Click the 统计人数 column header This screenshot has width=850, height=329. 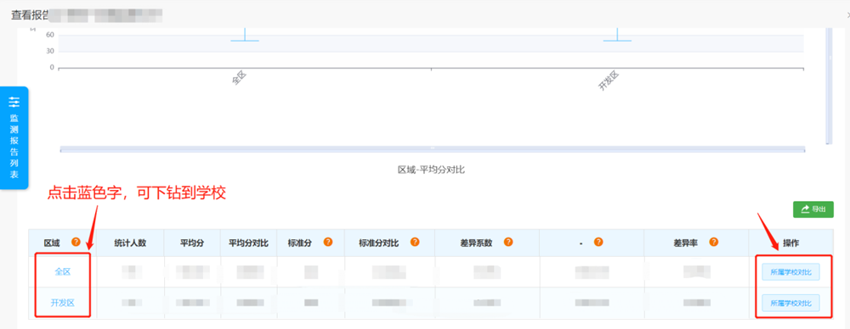tap(130, 243)
